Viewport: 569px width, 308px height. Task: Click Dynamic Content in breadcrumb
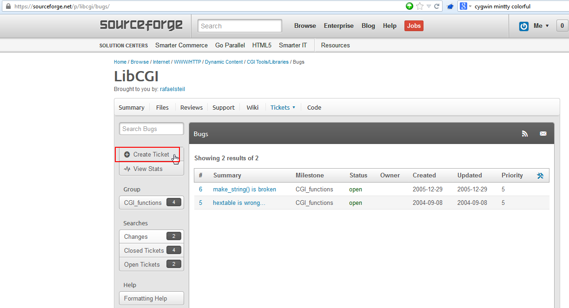[224, 62]
